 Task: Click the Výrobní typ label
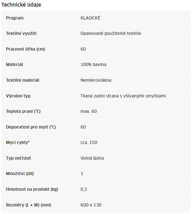tap(18, 96)
